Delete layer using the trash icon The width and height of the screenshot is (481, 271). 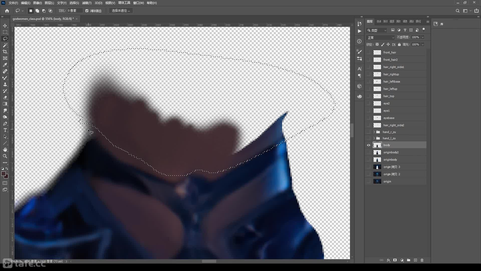(x=422, y=260)
